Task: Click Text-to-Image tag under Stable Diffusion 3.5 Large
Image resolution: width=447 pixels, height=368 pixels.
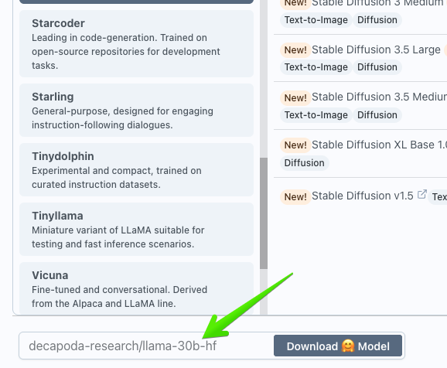Action: coord(316,67)
